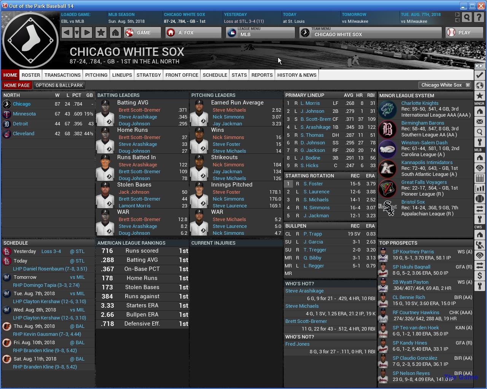Switch to the FRONT OFFICE tab

182,75
